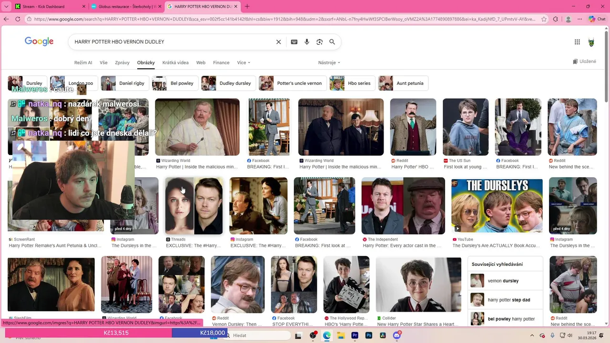Select the Web results tab
610x343 pixels.
201,62
